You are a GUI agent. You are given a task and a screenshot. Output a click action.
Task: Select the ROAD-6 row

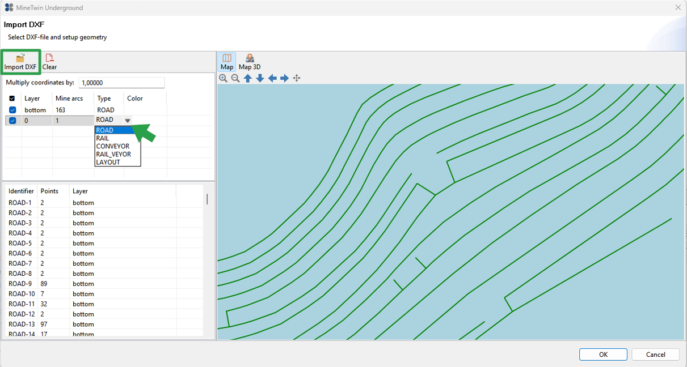pos(104,253)
